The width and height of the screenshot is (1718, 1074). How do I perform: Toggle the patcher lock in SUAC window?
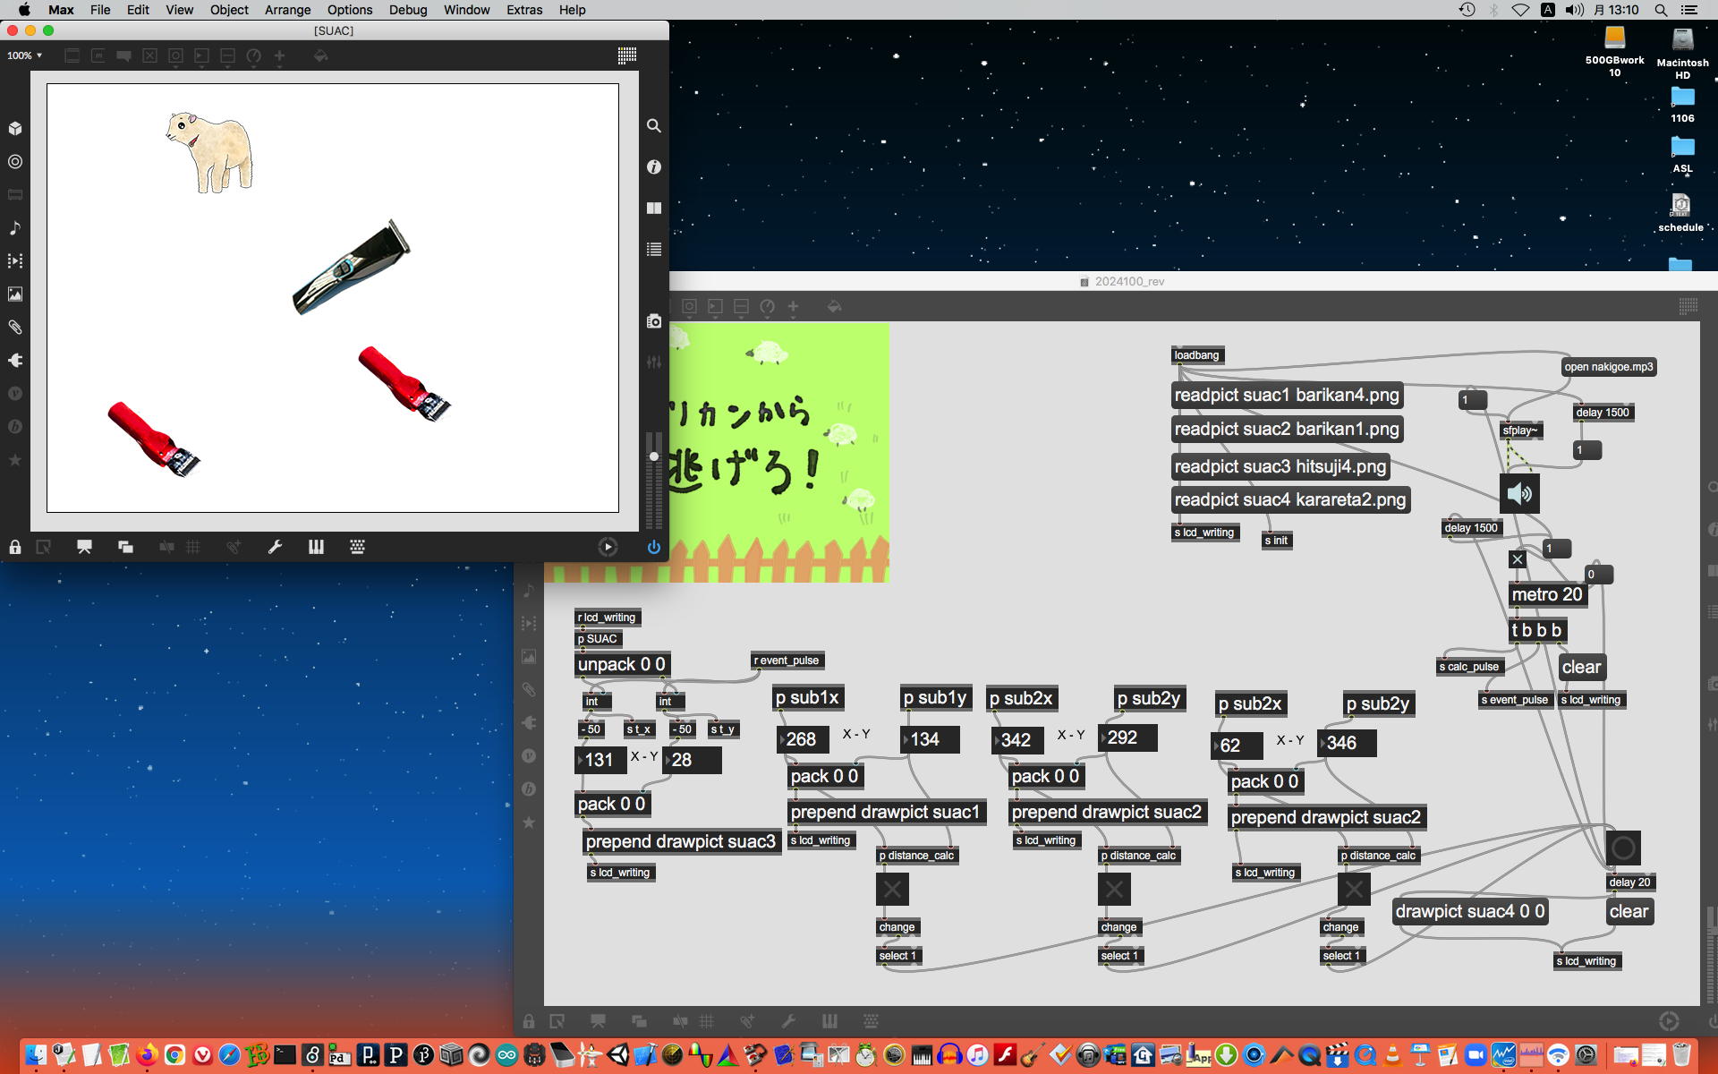point(15,547)
